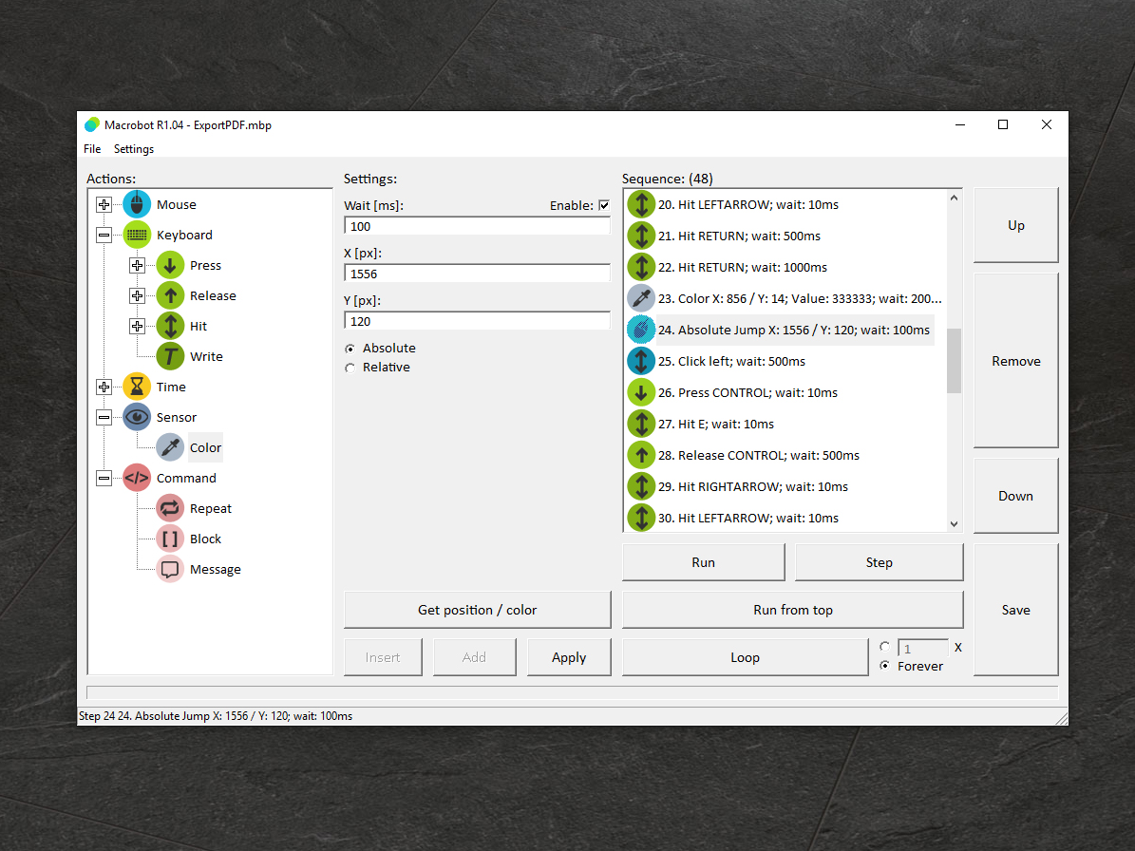Collapse the Keyboard tree node
Image resolution: width=1135 pixels, height=851 pixels.
coord(104,235)
